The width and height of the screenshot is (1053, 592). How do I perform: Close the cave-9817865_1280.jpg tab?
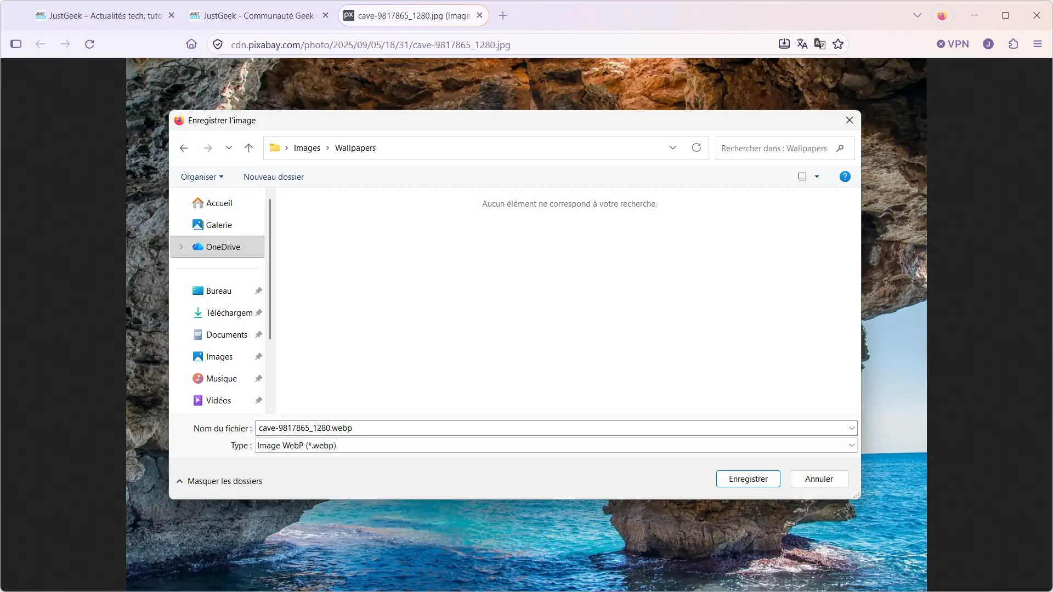(479, 15)
